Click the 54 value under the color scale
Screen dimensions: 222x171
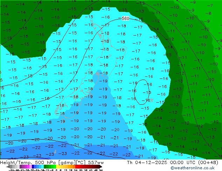(x=101, y=170)
